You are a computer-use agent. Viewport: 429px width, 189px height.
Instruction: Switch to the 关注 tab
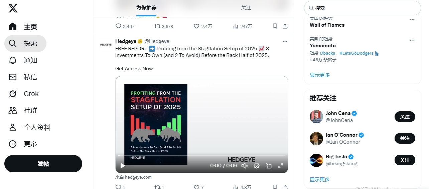[246, 8]
